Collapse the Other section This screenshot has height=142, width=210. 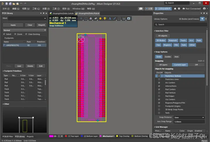[3, 104]
